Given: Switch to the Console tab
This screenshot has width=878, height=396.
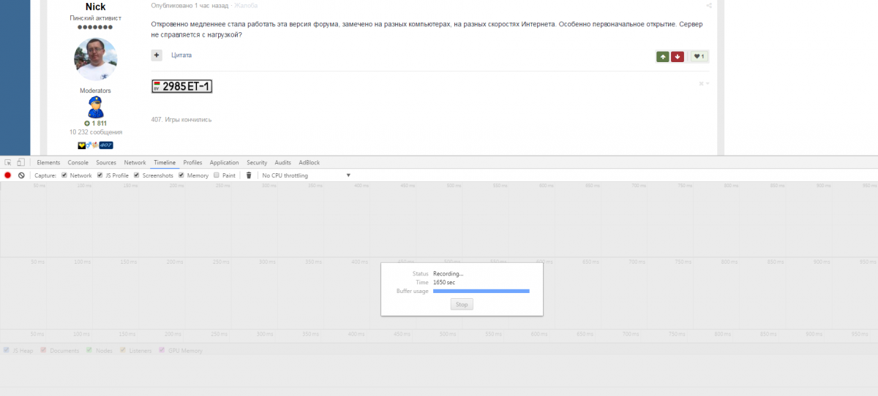Looking at the screenshot, I should click(x=78, y=162).
